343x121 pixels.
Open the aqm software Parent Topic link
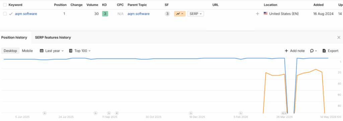[138, 14]
